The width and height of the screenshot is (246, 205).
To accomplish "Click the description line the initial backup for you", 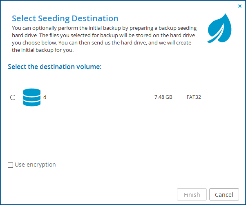I will click(x=43, y=50).
